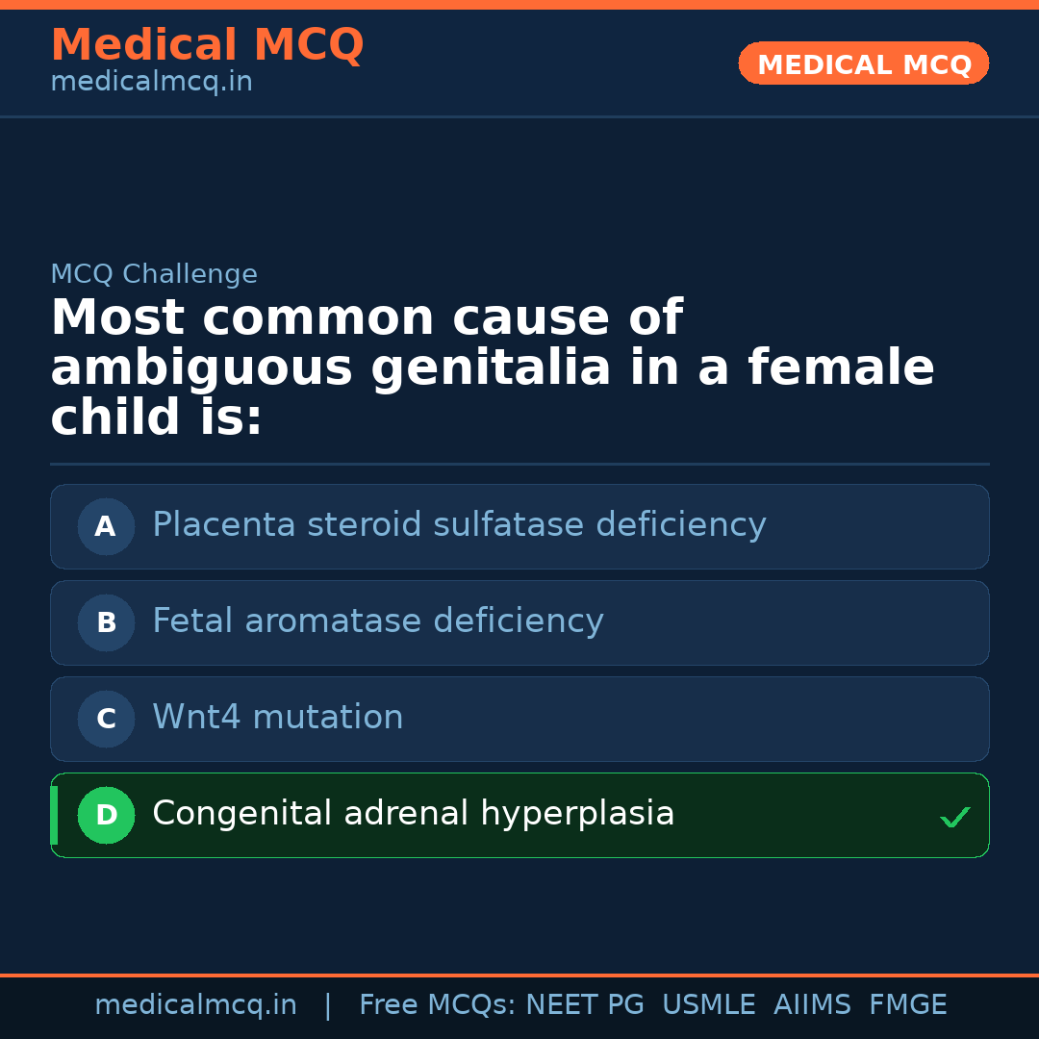Click the green checkmark on option D
The height and width of the screenshot is (1039, 1039).
[x=954, y=818]
